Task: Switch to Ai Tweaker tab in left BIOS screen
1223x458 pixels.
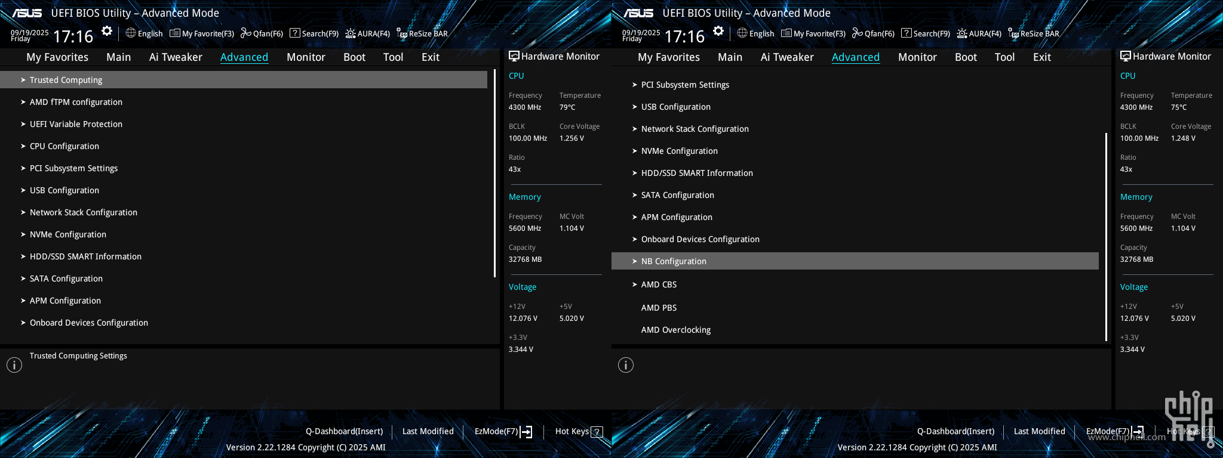Action: pyautogui.click(x=176, y=57)
